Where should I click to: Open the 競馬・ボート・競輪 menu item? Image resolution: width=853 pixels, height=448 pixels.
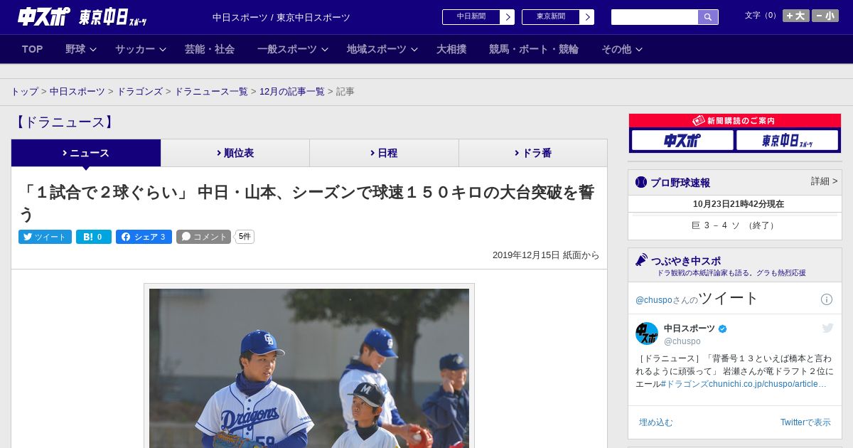tap(534, 49)
